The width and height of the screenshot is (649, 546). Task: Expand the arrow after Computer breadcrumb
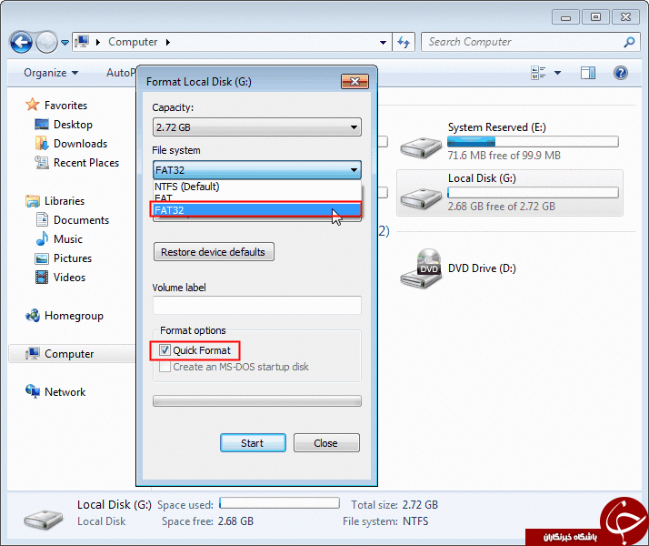click(x=167, y=42)
